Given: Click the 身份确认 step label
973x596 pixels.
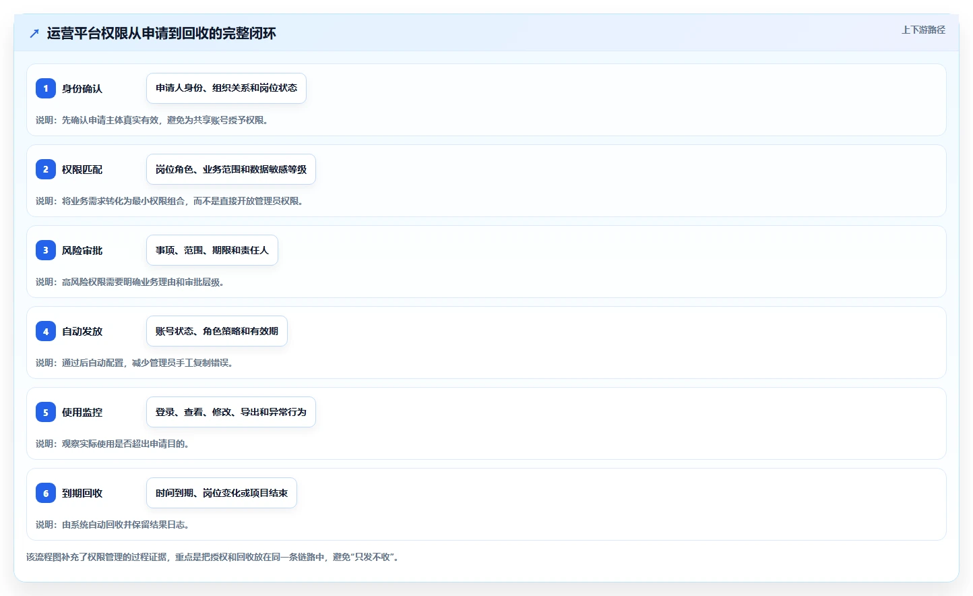Looking at the screenshot, I should (82, 88).
